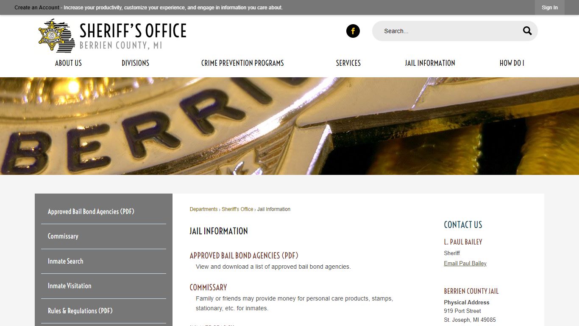The width and height of the screenshot is (579, 326).
Task: Open Crime Prevention Programs menu
Action: pyautogui.click(x=242, y=63)
